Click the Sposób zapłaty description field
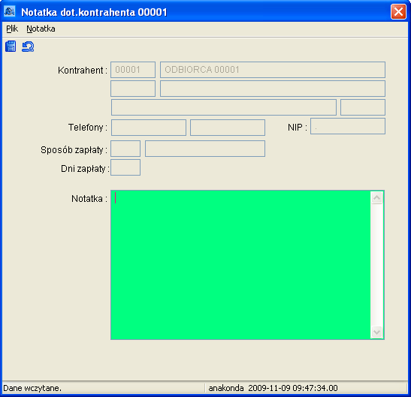Viewport: 411px width, 397px height. pyautogui.click(x=205, y=149)
